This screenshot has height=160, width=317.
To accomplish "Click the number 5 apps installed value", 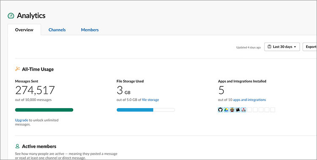I will pyautogui.click(x=221, y=90).
